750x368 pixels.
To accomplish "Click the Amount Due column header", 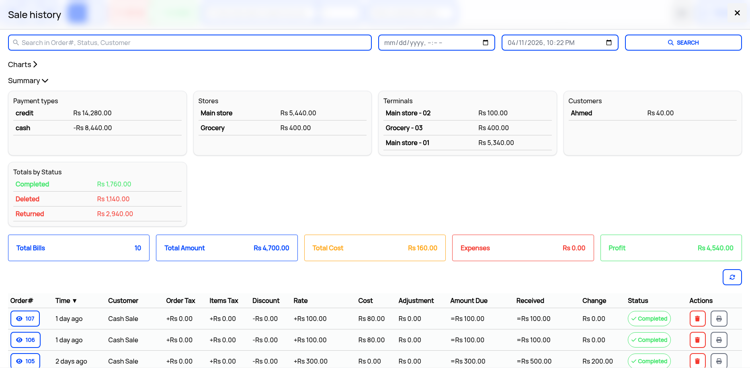I will [x=469, y=301].
